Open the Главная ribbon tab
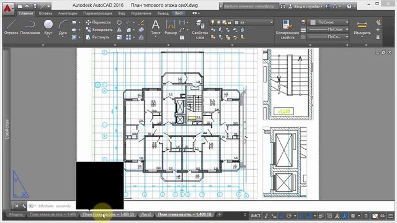This screenshot has height=223, width=397. click(x=26, y=13)
